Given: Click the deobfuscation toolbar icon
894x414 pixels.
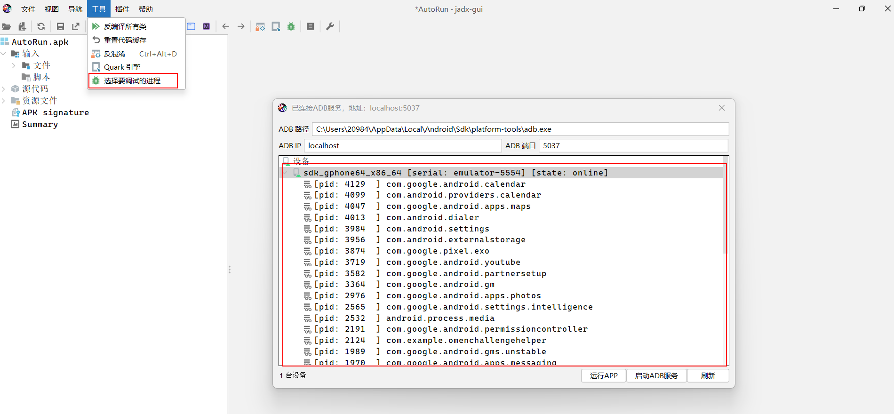Looking at the screenshot, I should pyautogui.click(x=260, y=26).
